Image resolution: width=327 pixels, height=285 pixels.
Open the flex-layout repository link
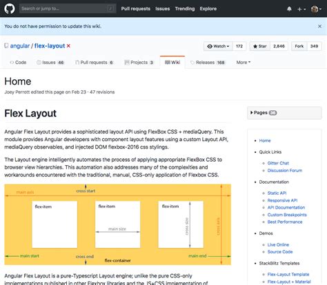(x=50, y=46)
